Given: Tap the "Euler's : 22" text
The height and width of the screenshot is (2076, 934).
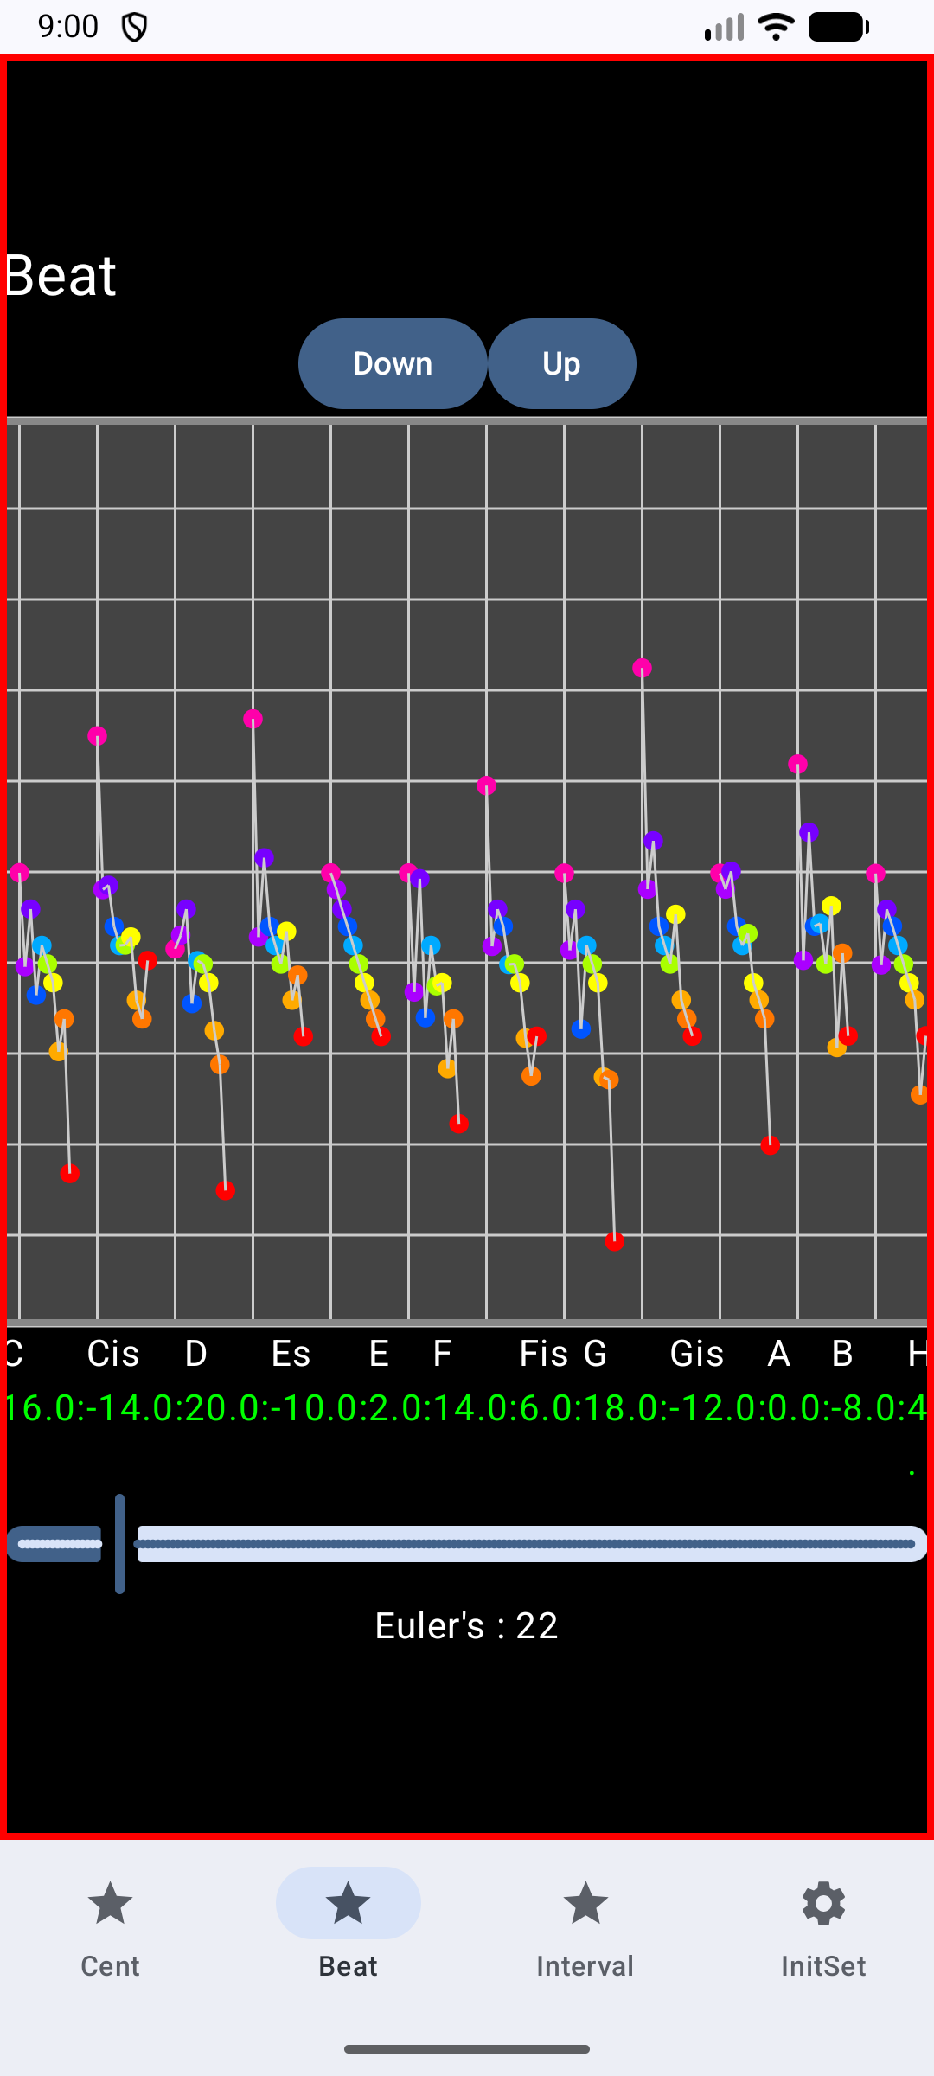Looking at the screenshot, I should pos(467,1626).
